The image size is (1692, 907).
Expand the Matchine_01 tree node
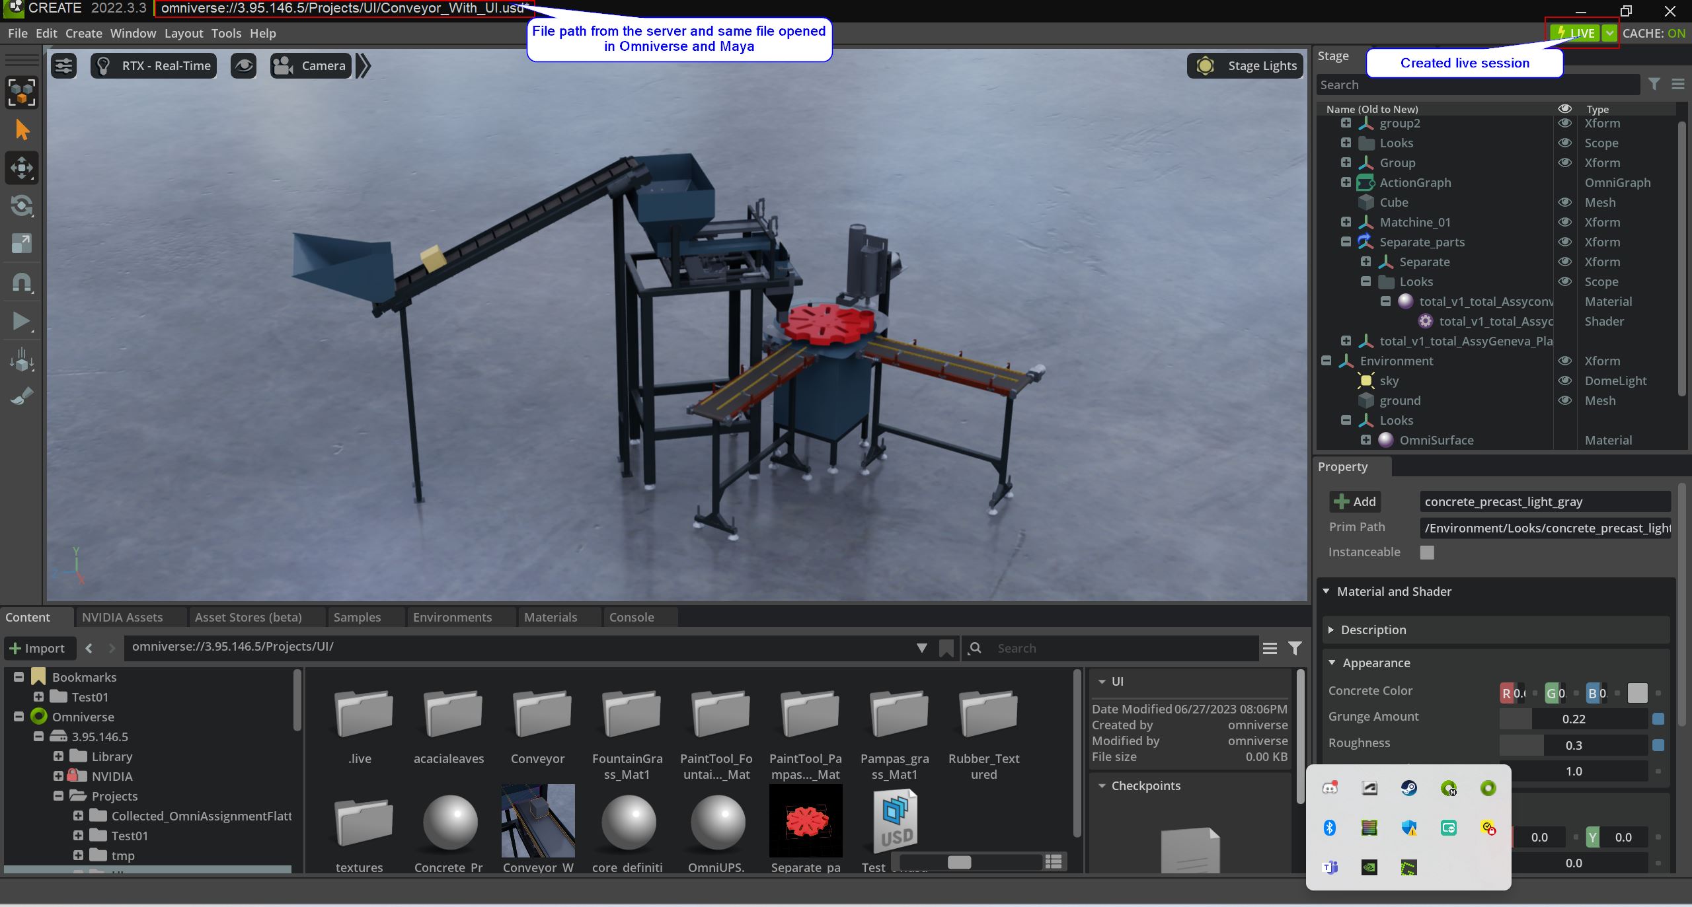(1346, 222)
